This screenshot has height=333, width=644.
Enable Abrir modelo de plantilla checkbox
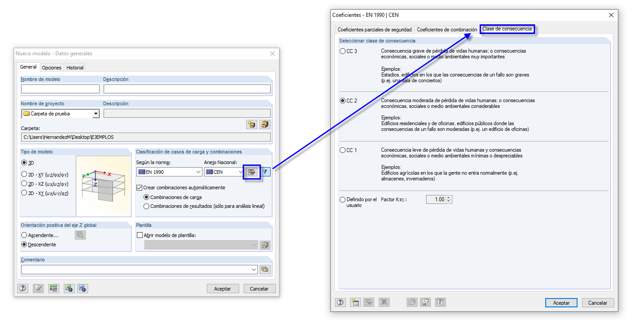tap(140, 235)
